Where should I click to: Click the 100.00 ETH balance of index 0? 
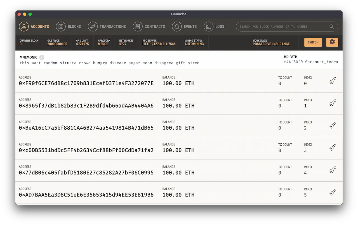(x=178, y=83)
